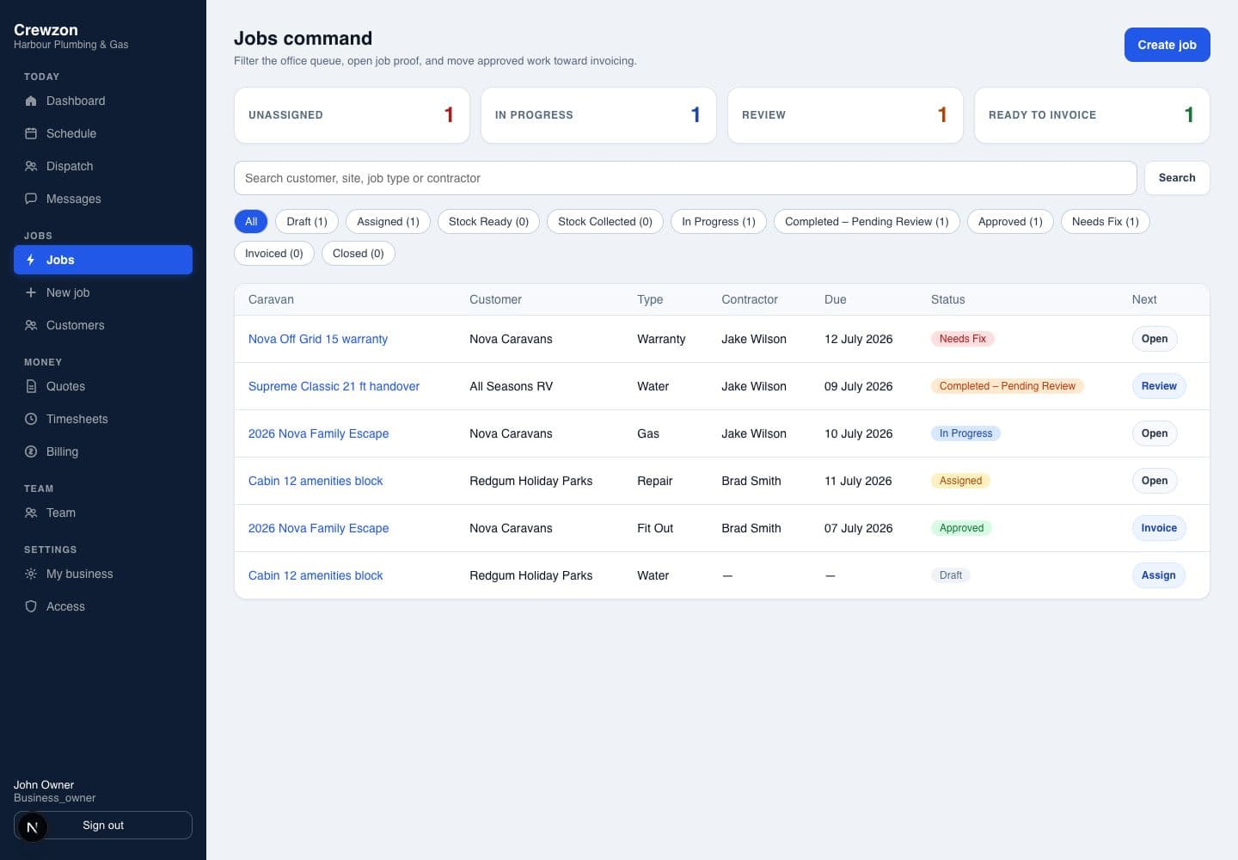The height and width of the screenshot is (860, 1238).
Task: Click the In Progress summary card
Action: tap(598, 115)
